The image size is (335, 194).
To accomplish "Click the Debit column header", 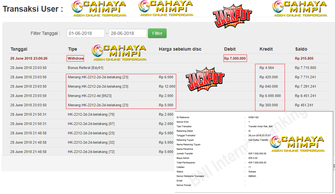I will [x=230, y=49].
